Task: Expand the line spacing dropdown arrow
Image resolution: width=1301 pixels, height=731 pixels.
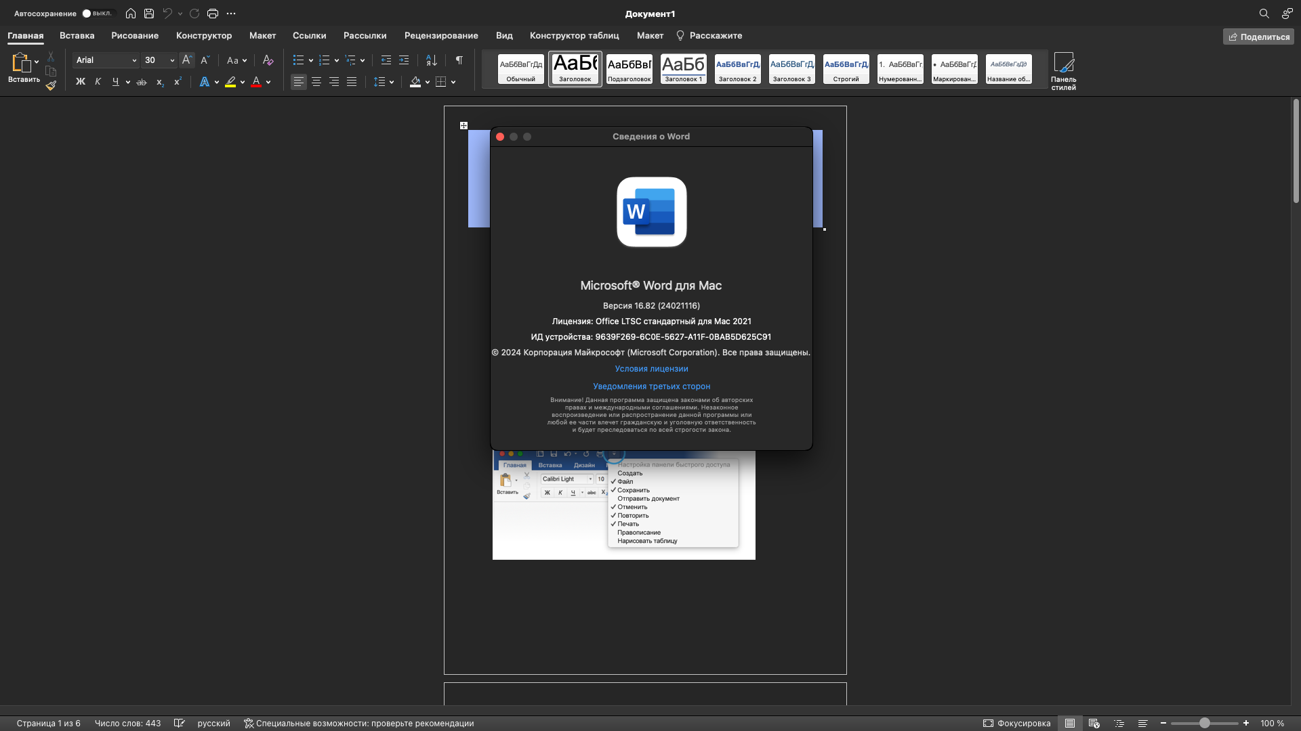Action: click(392, 82)
